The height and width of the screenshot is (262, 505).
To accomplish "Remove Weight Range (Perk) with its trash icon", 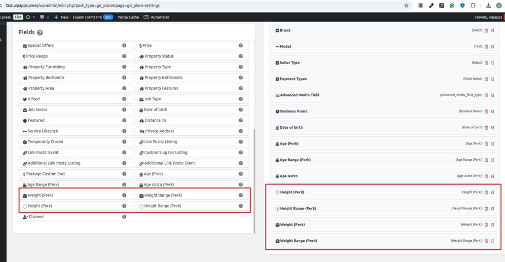I will click(x=486, y=241).
